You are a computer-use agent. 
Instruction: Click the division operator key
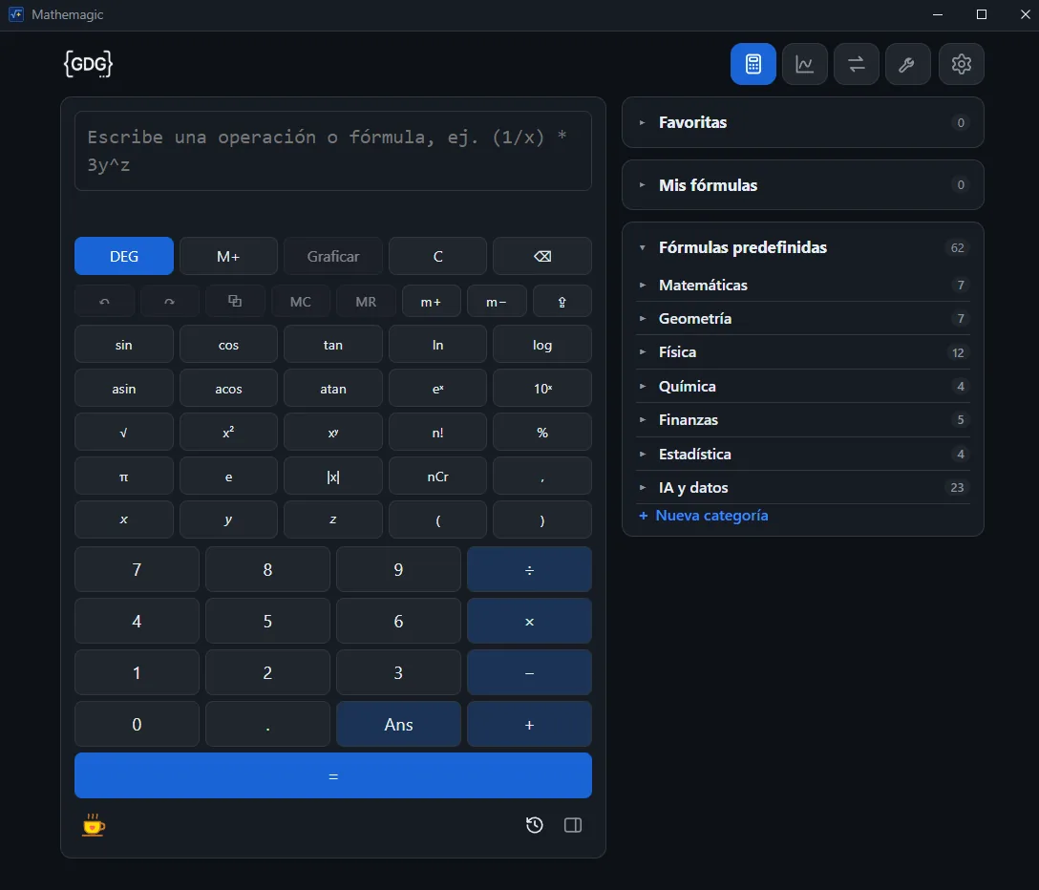click(x=529, y=569)
